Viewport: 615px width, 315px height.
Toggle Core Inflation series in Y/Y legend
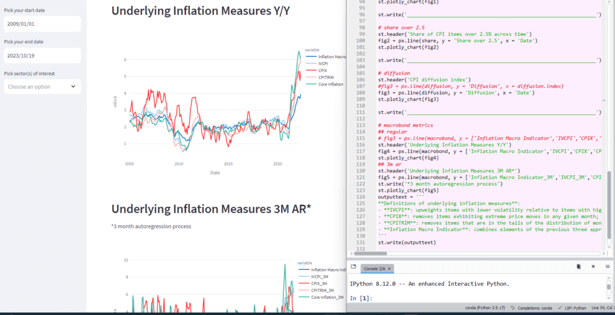pyautogui.click(x=324, y=84)
